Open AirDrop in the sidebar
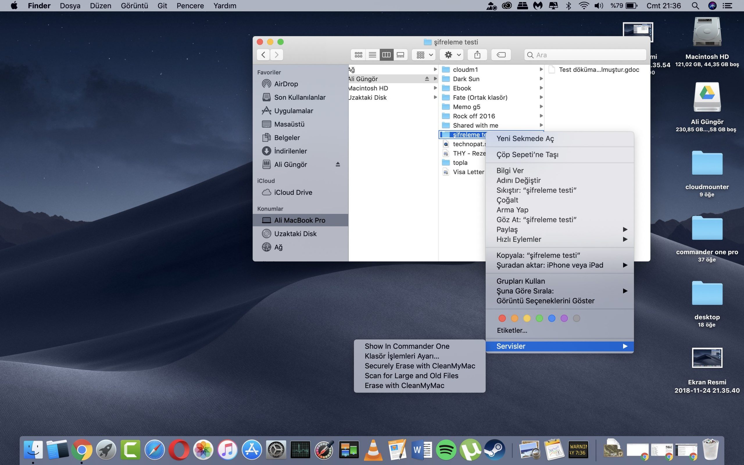The image size is (744, 465). tap(286, 84)
